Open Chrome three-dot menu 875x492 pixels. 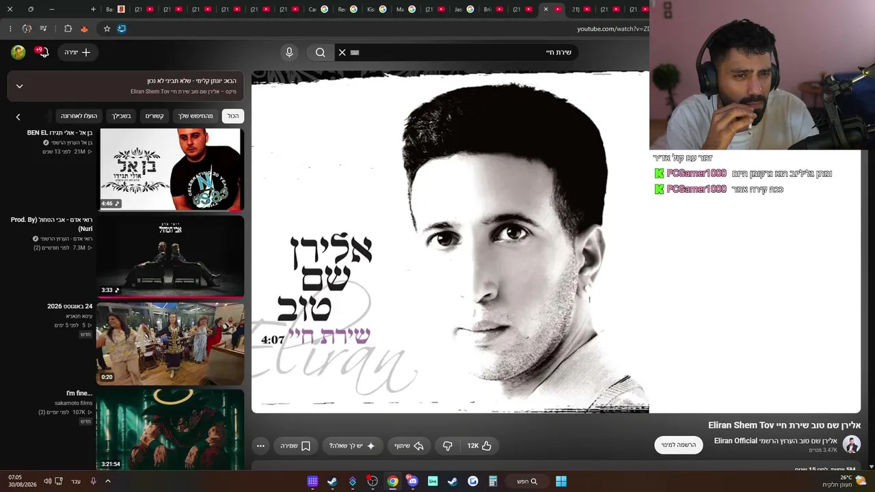tap(10, 29)
